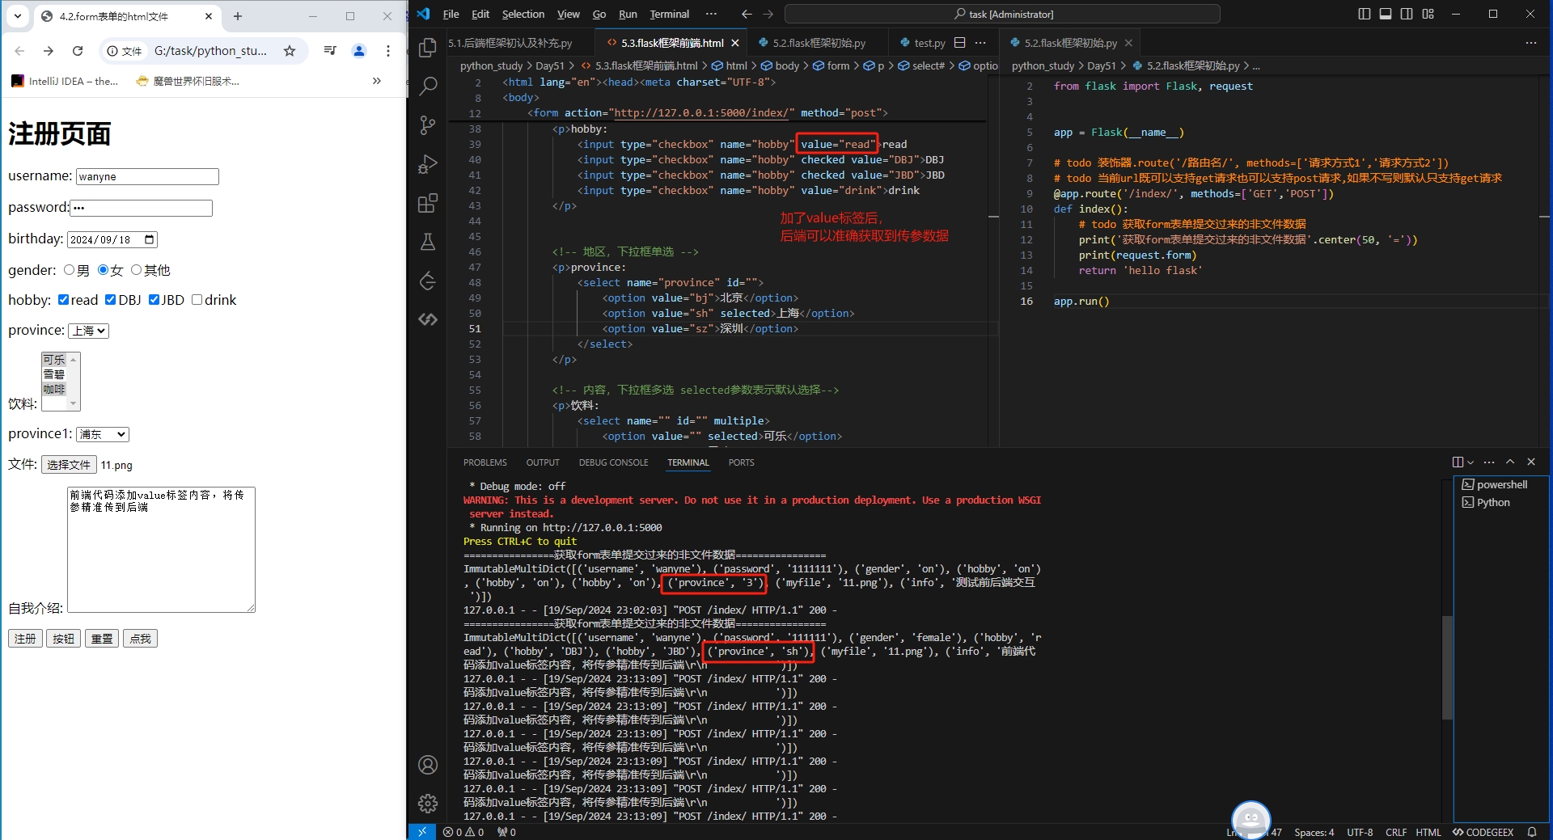
Task: Open the birthday date picker calendar
Action: [x=149, y=239]
